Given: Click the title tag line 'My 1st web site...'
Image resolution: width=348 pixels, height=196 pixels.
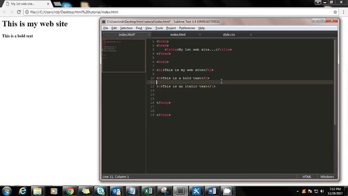Looking at the screenshot, I should click(198, 50).
